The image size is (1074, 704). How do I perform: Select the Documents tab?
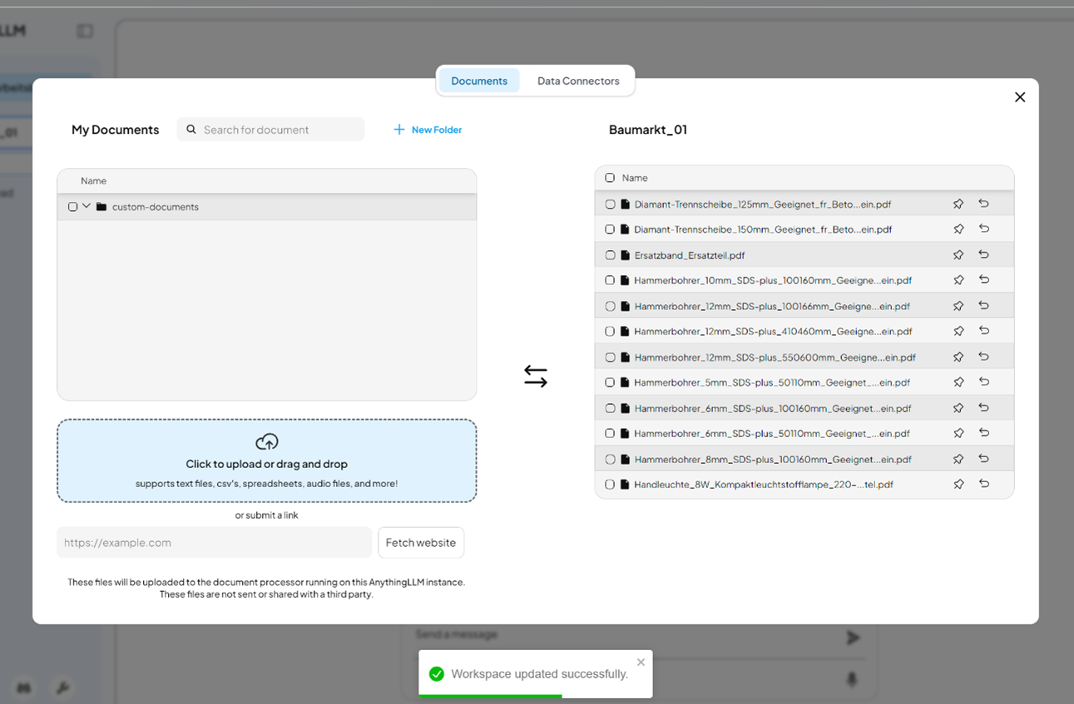[x=479, y=81]
